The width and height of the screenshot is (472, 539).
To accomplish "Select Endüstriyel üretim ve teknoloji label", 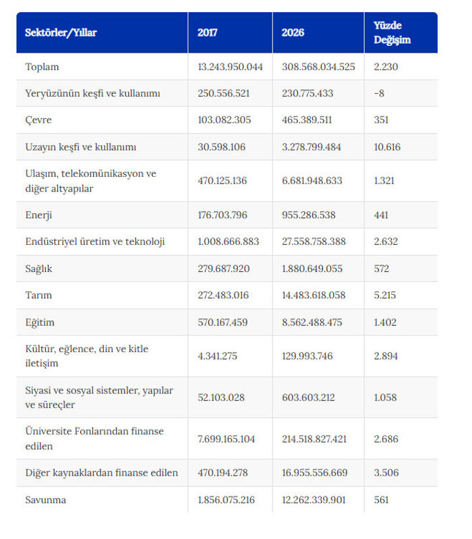I will 95,242.
